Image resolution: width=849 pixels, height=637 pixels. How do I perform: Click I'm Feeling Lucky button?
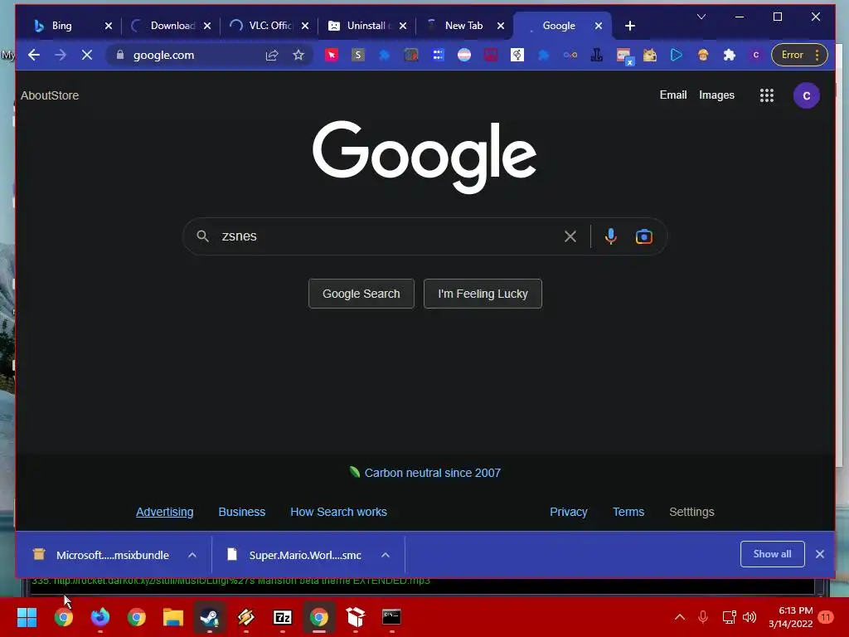(483, 294)
